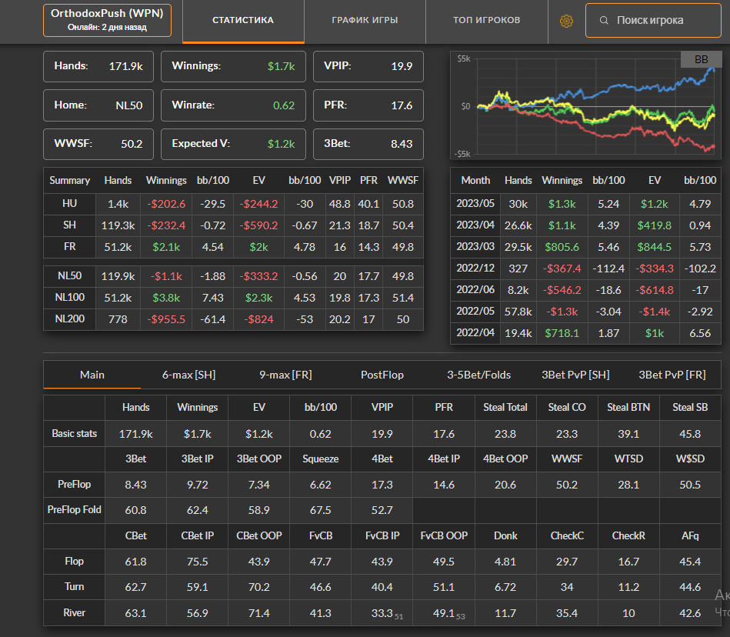Select the 2023/05 row in monthly table
This screenshot has height=637, width=730.
(x=586, y=204)
